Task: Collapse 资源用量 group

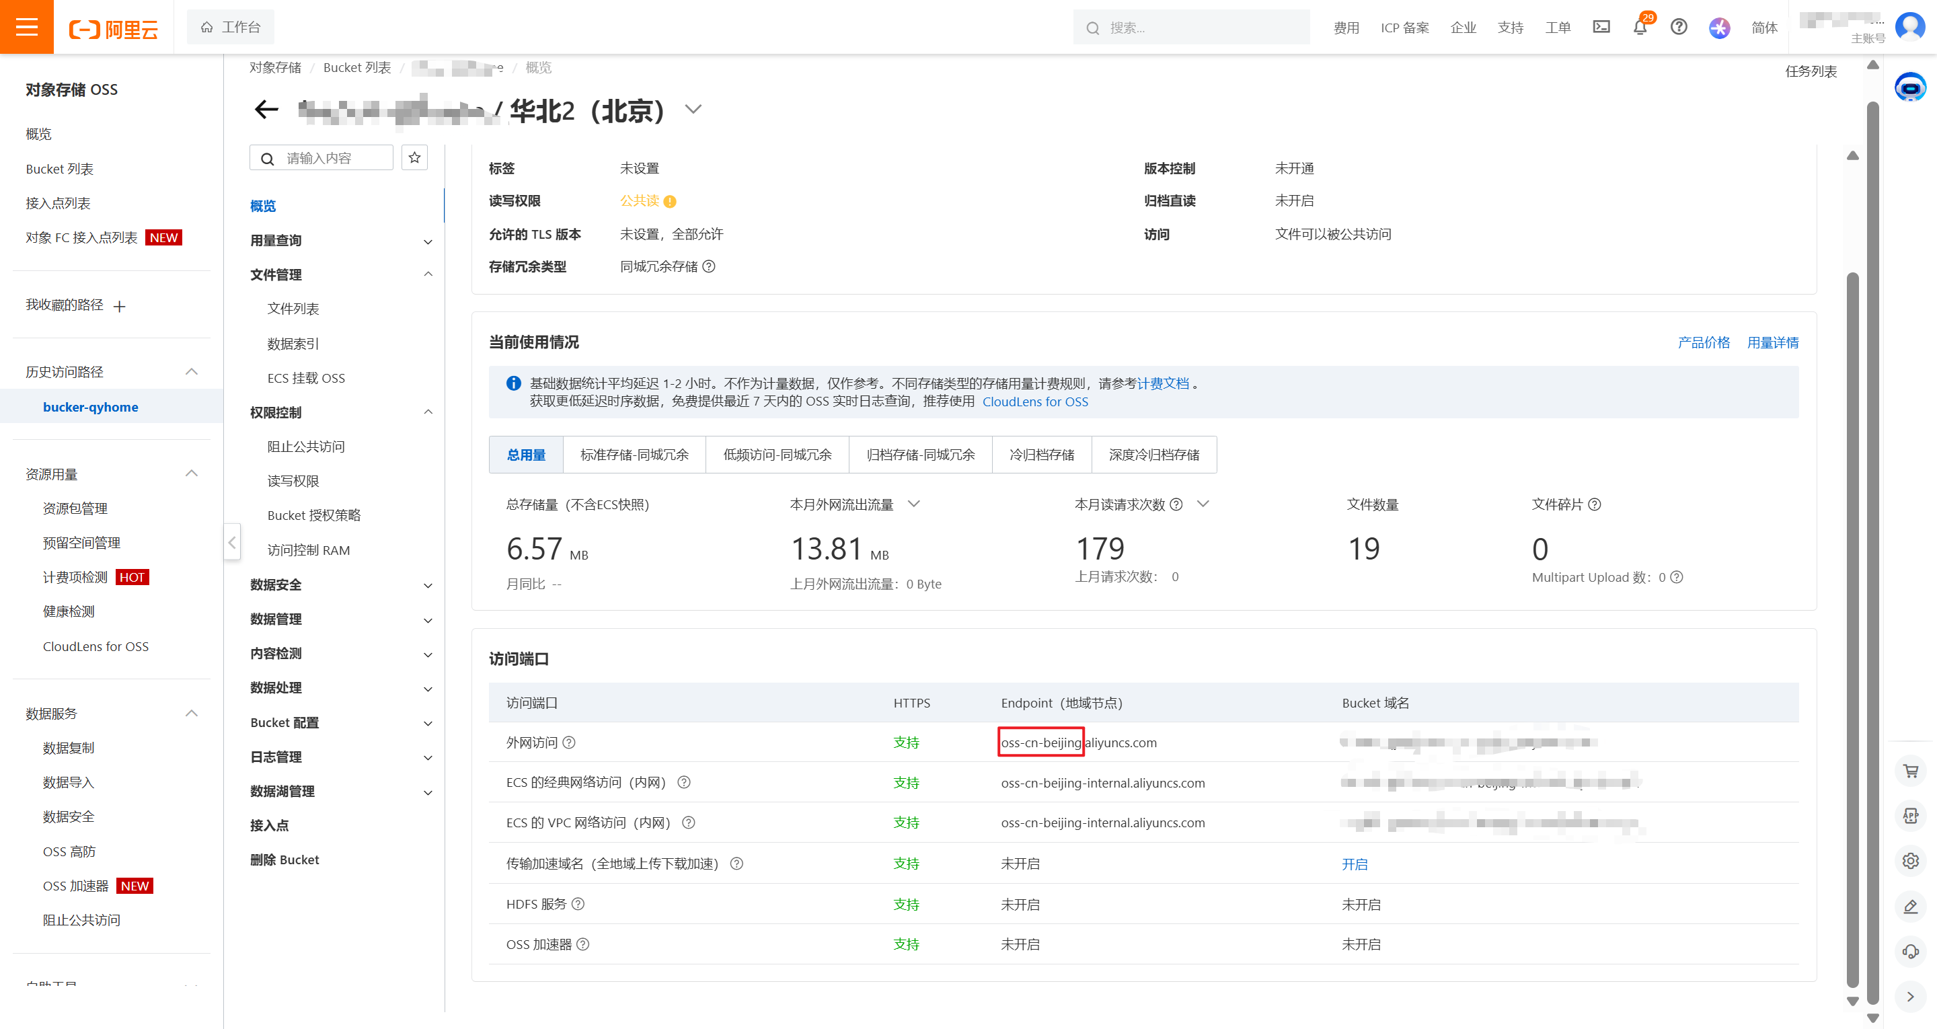Action: point(192,473)
